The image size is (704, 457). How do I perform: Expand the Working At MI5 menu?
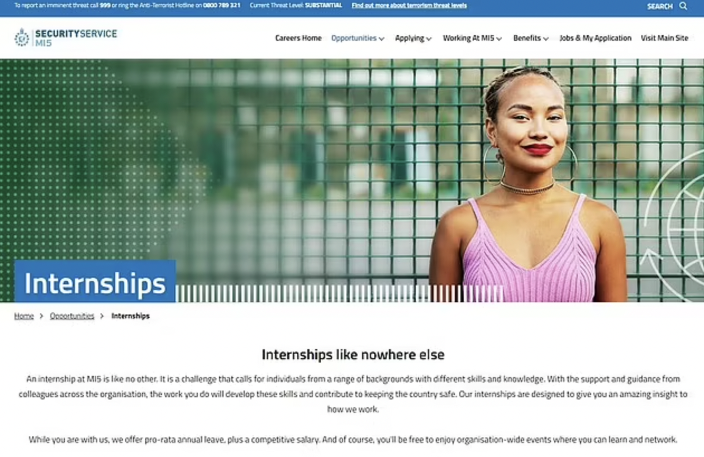pyautogui.click(x=472, y=38)
